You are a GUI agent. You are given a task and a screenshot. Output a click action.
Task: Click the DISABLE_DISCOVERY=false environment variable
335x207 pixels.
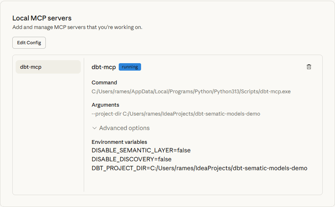[x=131, y=159]
